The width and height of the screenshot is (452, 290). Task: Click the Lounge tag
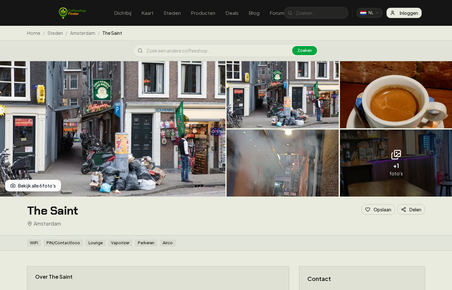[x=96, y=243]
